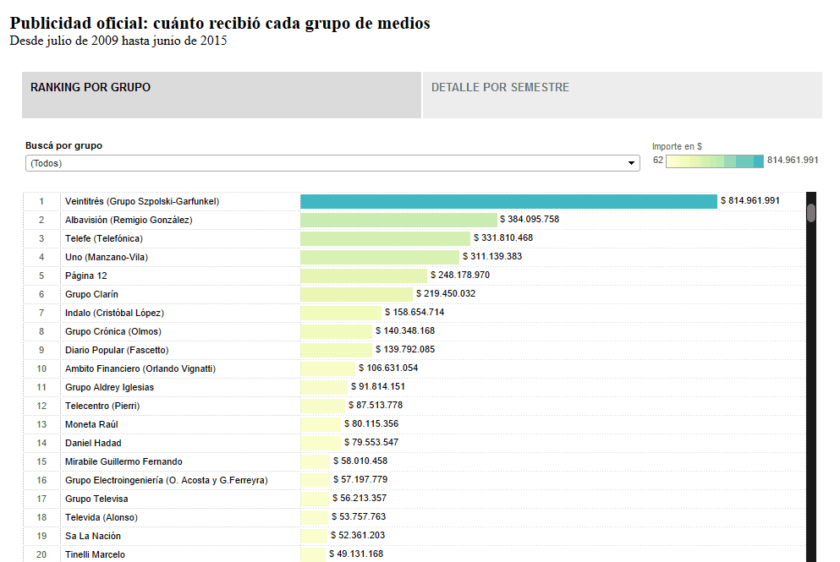Open the Buscá por grupo (Todos) dropdown

point(332,163)
